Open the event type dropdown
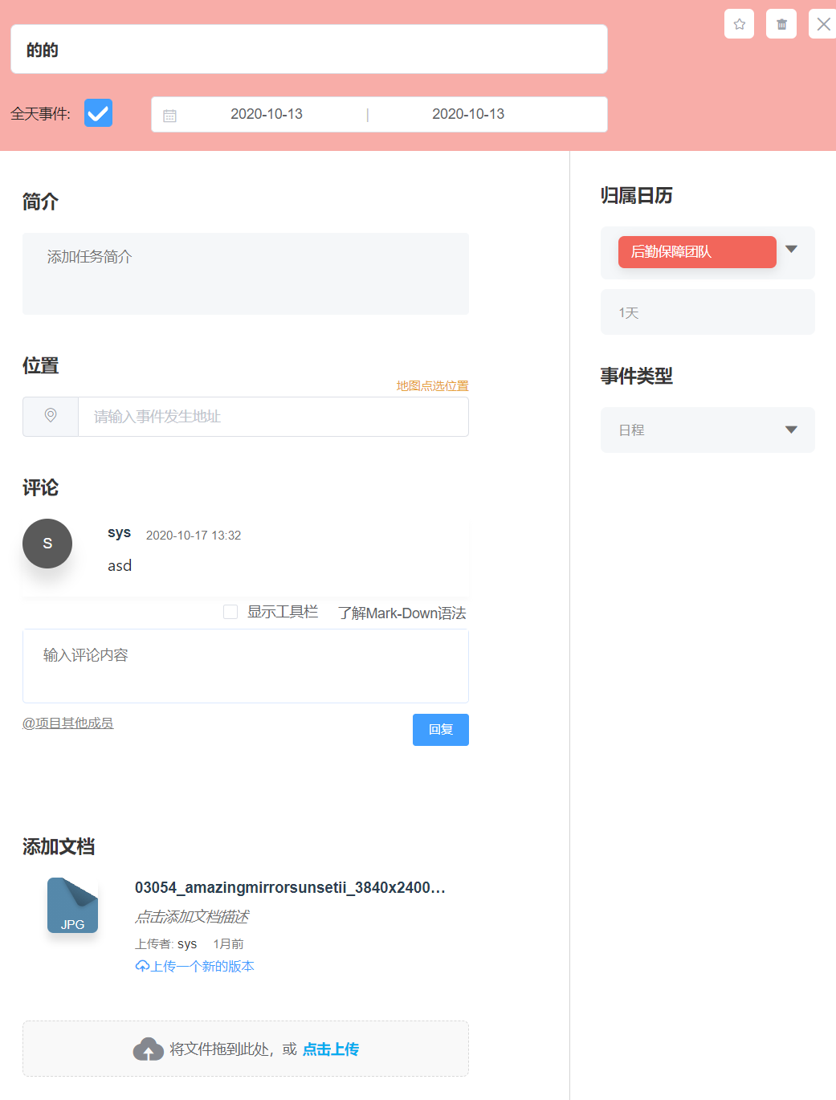This screenshot has width=836, height=1100. pos(708,430)
